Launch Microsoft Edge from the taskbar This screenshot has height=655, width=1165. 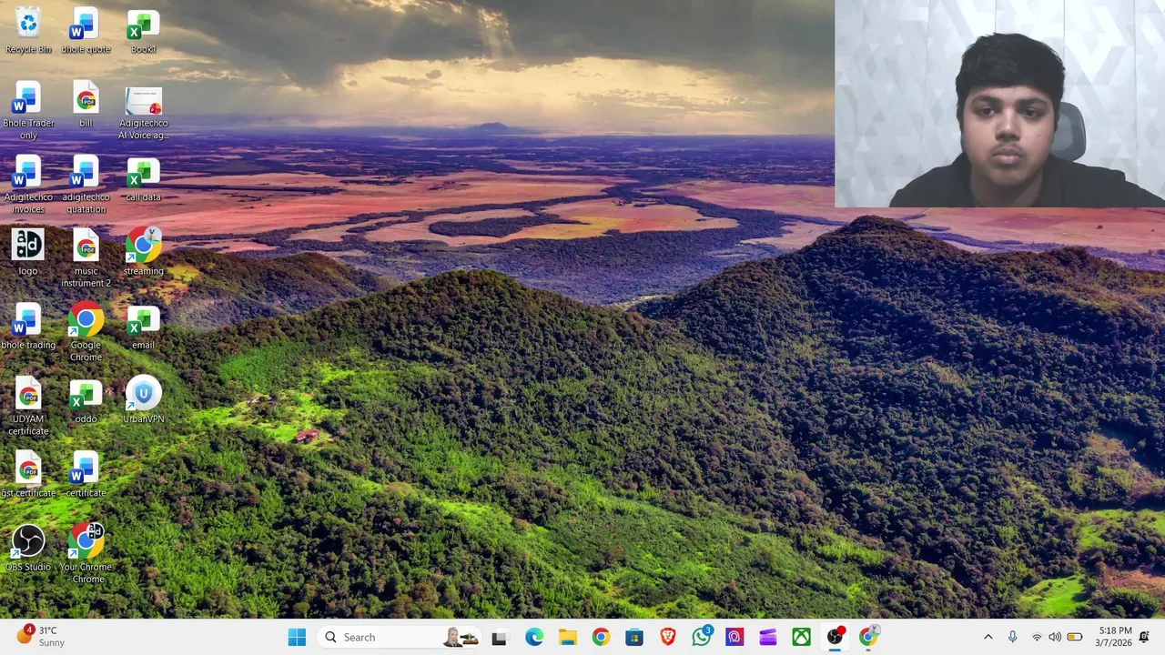(x=534, y=637)
